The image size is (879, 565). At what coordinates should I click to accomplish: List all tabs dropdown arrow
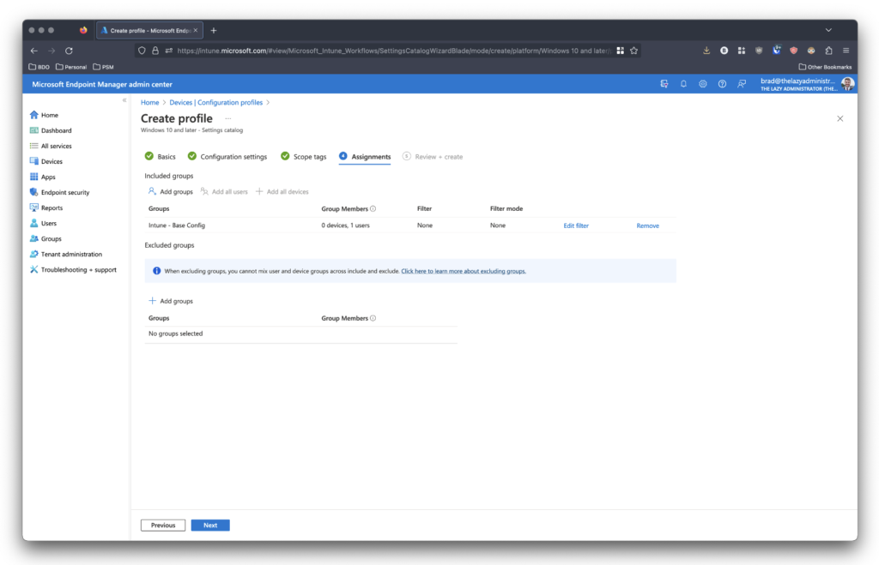pos(828,30)
